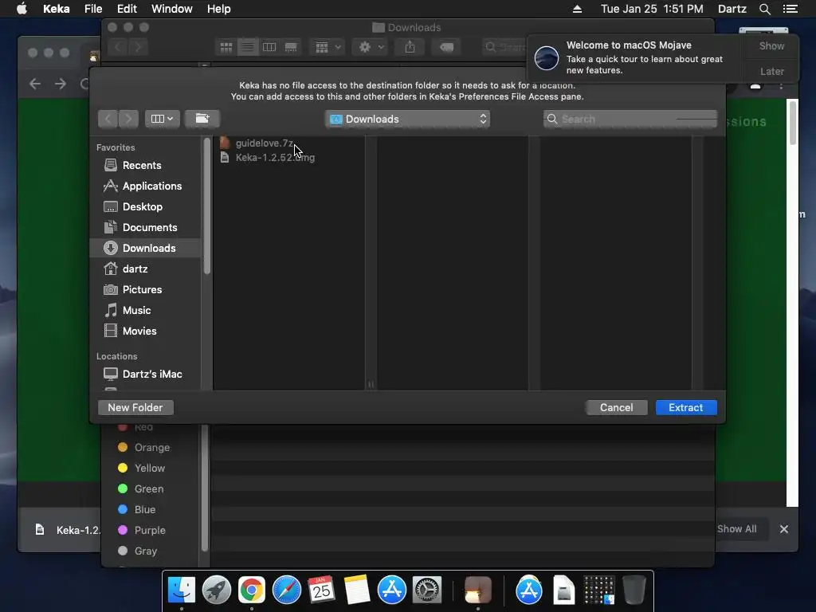Screen dimensions: 816x612
Task: Select the guidelove.7z file
Action: click(265, 143)
